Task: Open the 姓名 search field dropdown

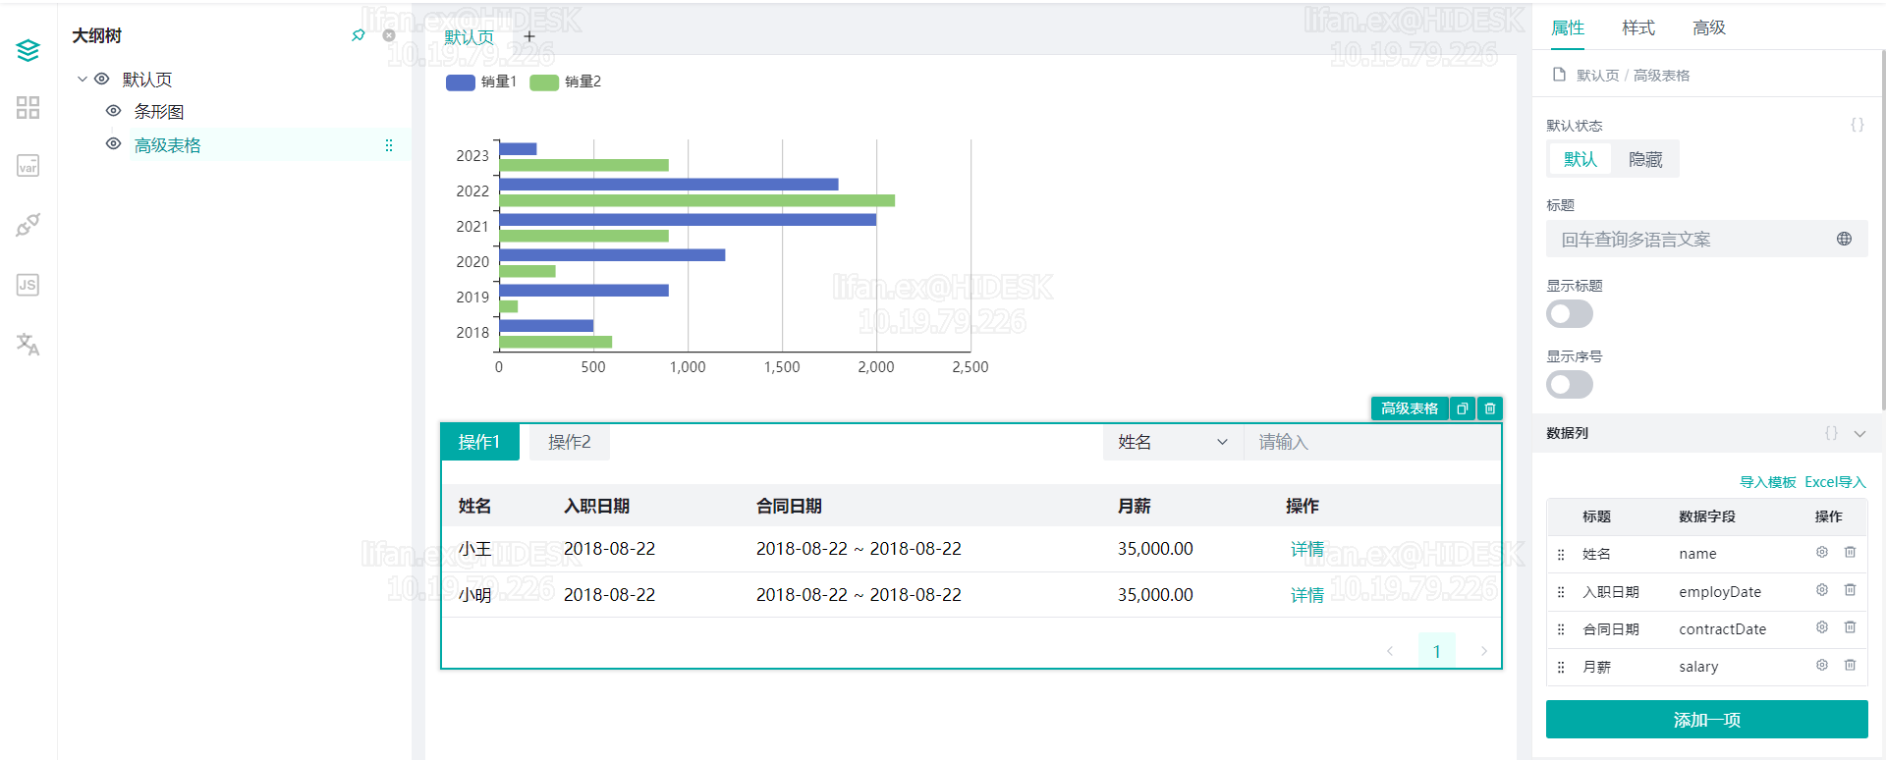Action: 1173,442
